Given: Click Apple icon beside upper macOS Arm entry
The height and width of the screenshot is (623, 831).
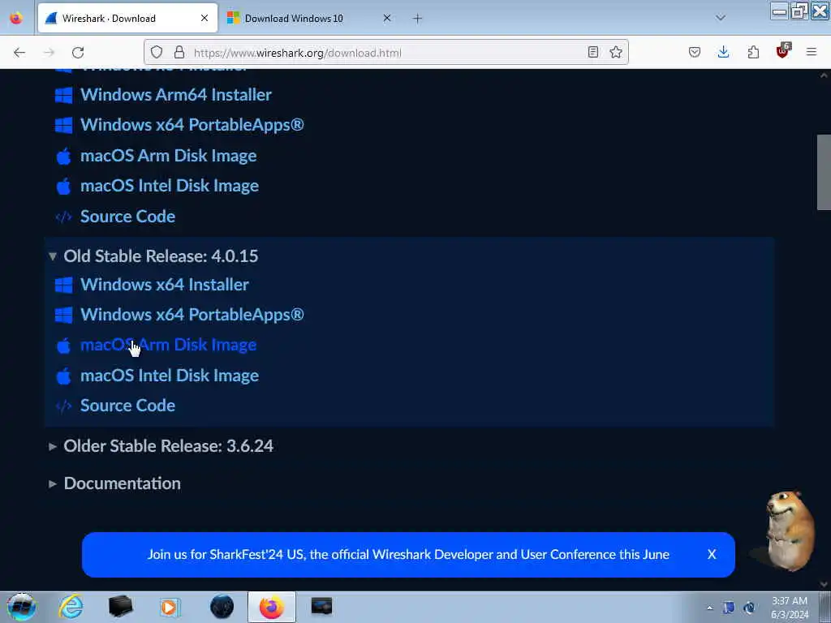Looking at the screenshot, I should pyautogui.click(x=63, y=157).
